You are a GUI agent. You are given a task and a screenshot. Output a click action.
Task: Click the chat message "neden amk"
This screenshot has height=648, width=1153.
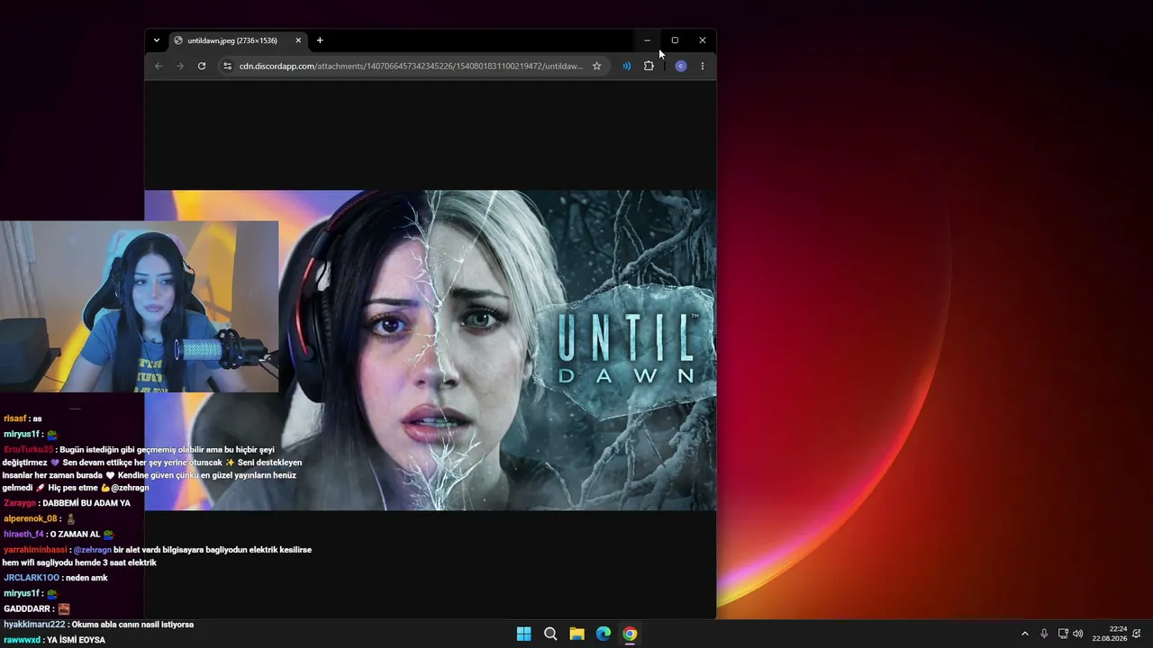(x=86, y=578)
